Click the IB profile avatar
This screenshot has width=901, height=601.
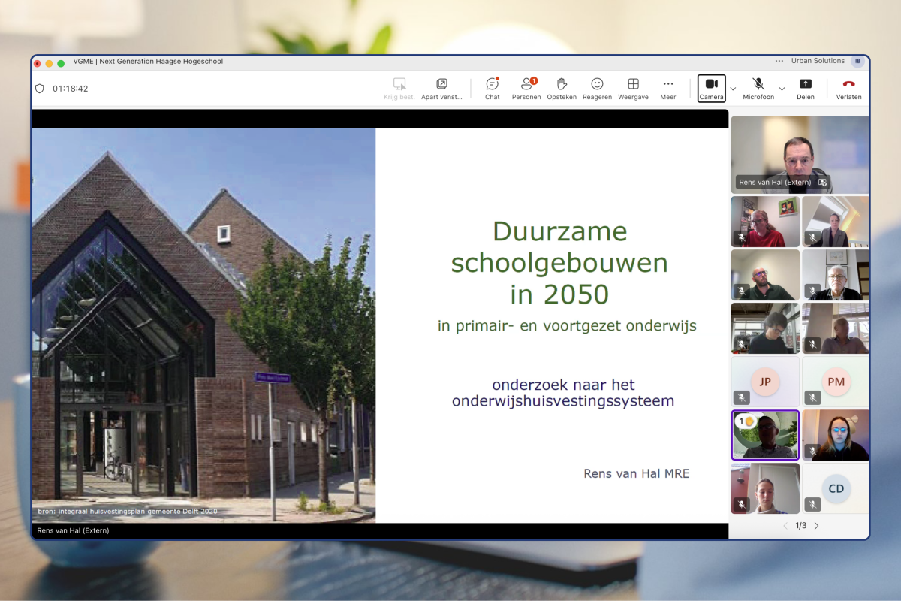(857, 62)
